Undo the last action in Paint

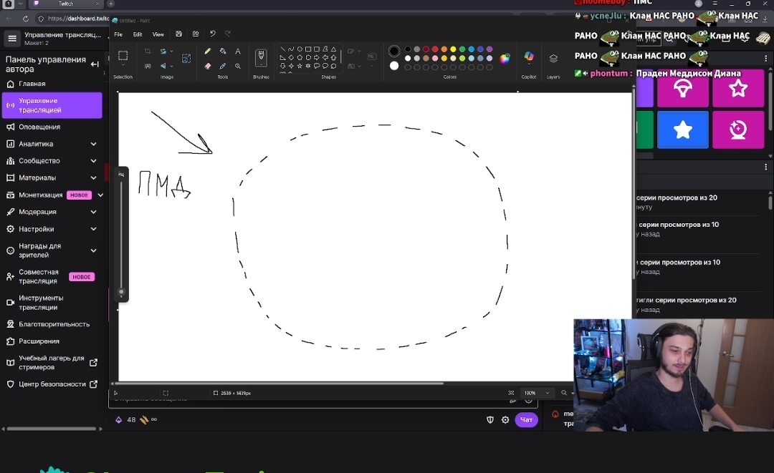click(x=213, y=34)
